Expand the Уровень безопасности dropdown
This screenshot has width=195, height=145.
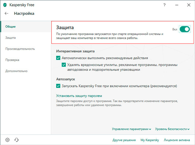point(172,129)
